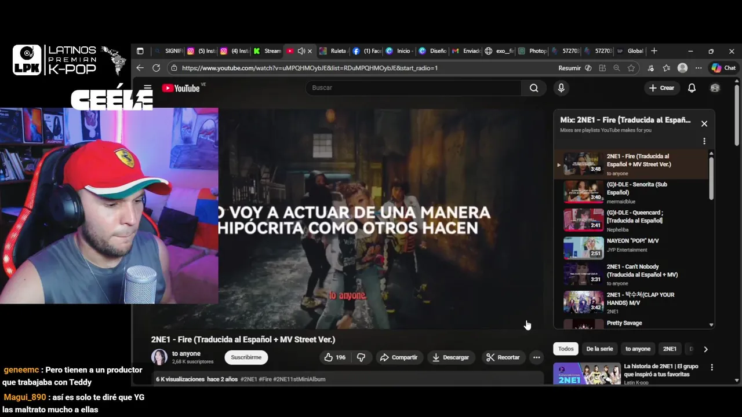The image size is (742, 417).
Task: Switch to the SIGNIFI browser tab
Action: 168,51
